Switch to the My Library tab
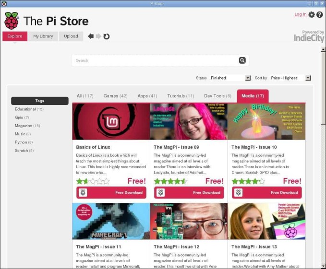This screenshot has width=326, height=269. 43,36
